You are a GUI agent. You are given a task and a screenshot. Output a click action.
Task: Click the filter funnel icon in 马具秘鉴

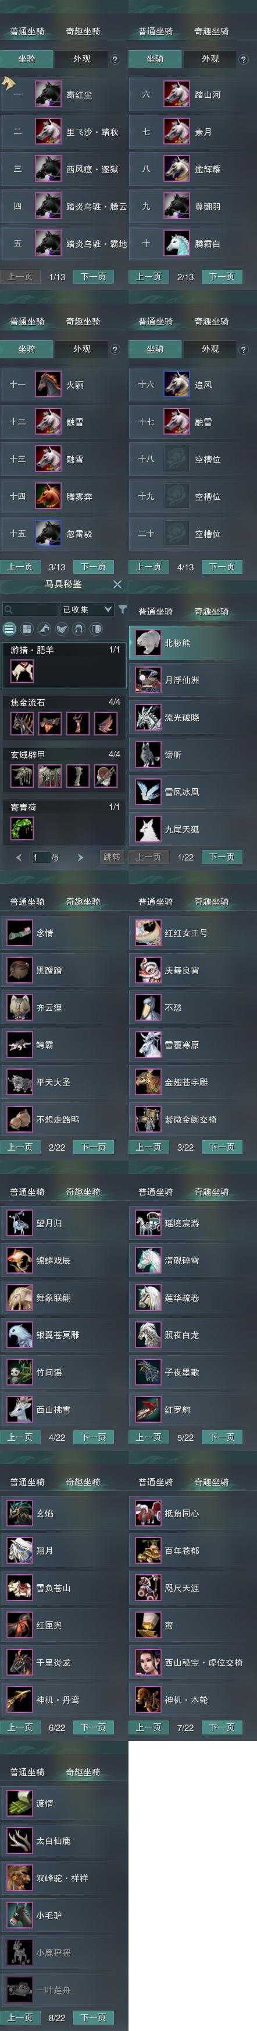(123, 609)
